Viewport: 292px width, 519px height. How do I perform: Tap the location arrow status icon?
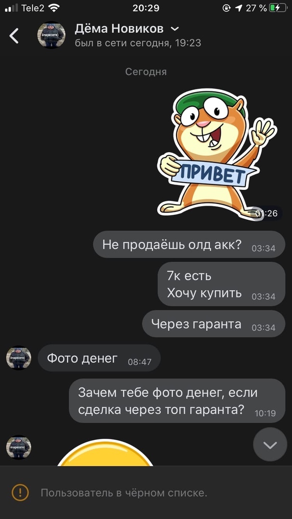238,8
